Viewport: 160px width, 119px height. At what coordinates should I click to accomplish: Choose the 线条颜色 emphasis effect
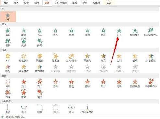tap(24, 68)
